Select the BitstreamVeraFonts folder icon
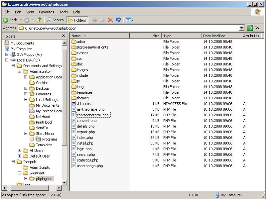The width and height of the screenshot is (266, 199). [74, 47]
